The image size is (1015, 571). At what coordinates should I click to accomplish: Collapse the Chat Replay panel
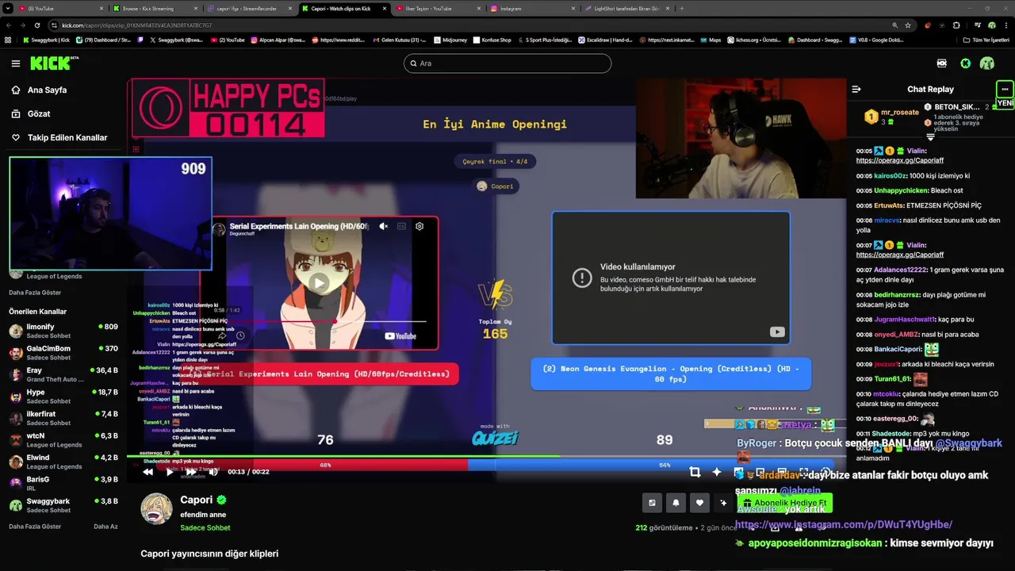pyautogui.click(x=856, y=90)
